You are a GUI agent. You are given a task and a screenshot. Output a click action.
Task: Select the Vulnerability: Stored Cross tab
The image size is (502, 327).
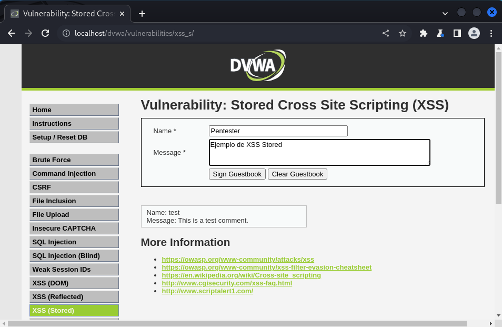pyautogui.click(x=67, y=14)
